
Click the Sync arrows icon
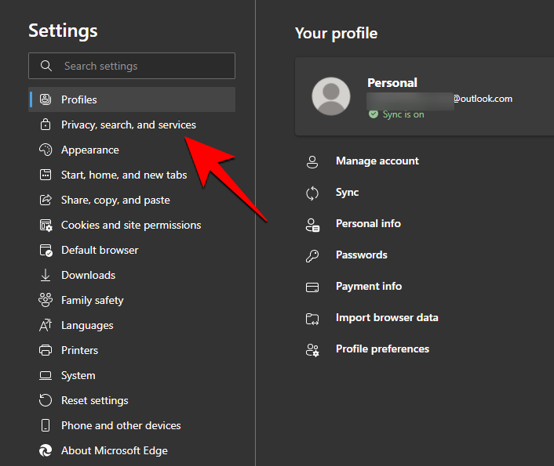(312, 193)
